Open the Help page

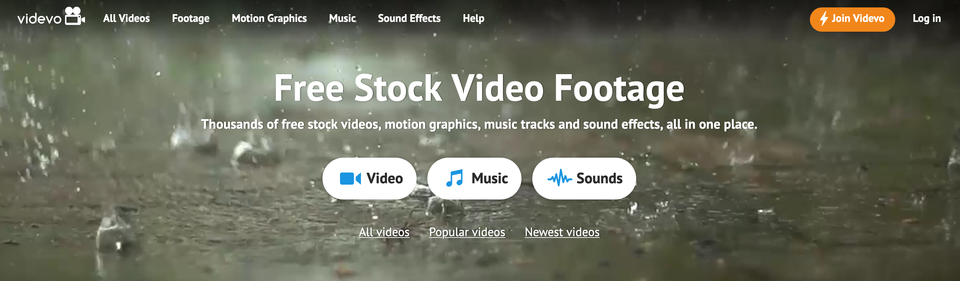click(473, 19)
